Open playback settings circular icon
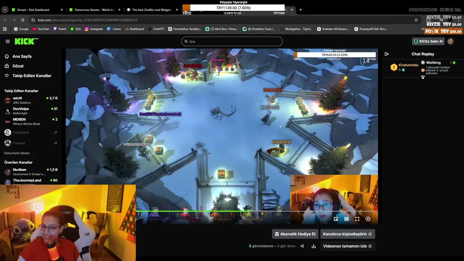This screenshot has width=464, height=261. [368, 219]
